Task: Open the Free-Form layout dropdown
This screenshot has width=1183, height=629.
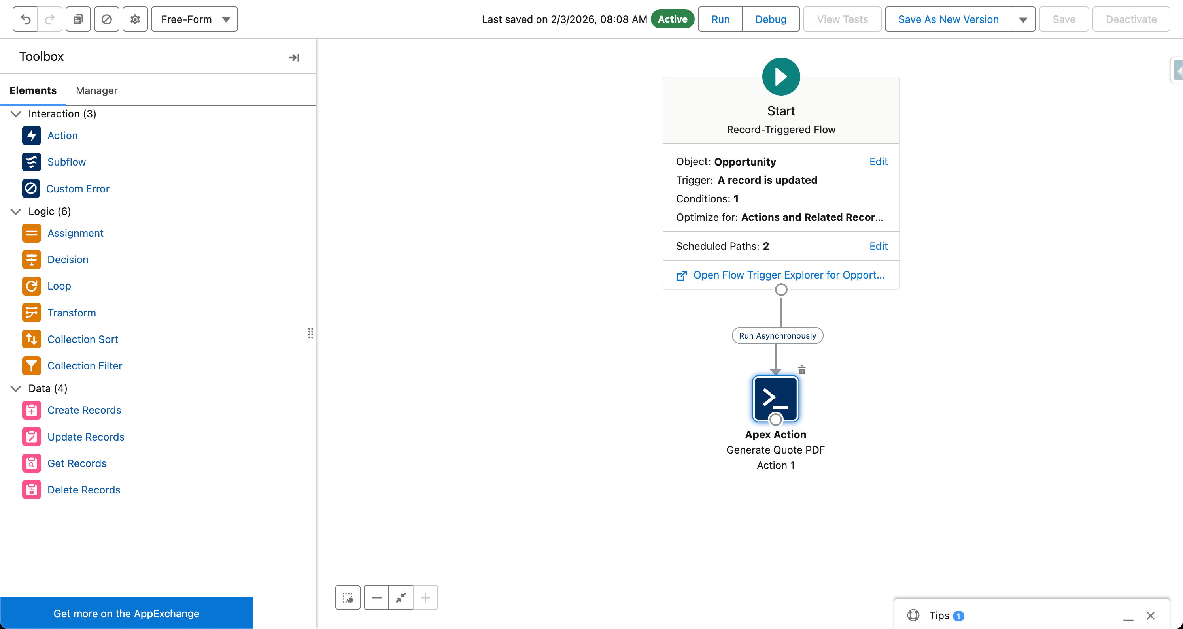Action: (194, 19)
